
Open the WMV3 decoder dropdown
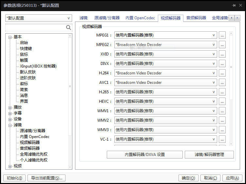coord(165,130)
